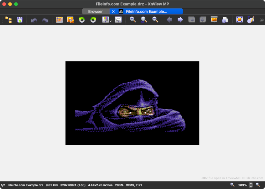This screenshot has height=189, width=265.
Task: Zoom out using the toolbar magnifier minus
Action: tap(155, 20)
